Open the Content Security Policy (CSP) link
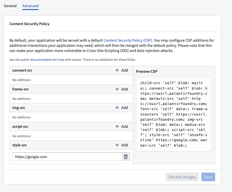Viewport: 232px width, 192px height. click(x=128, y=40)
